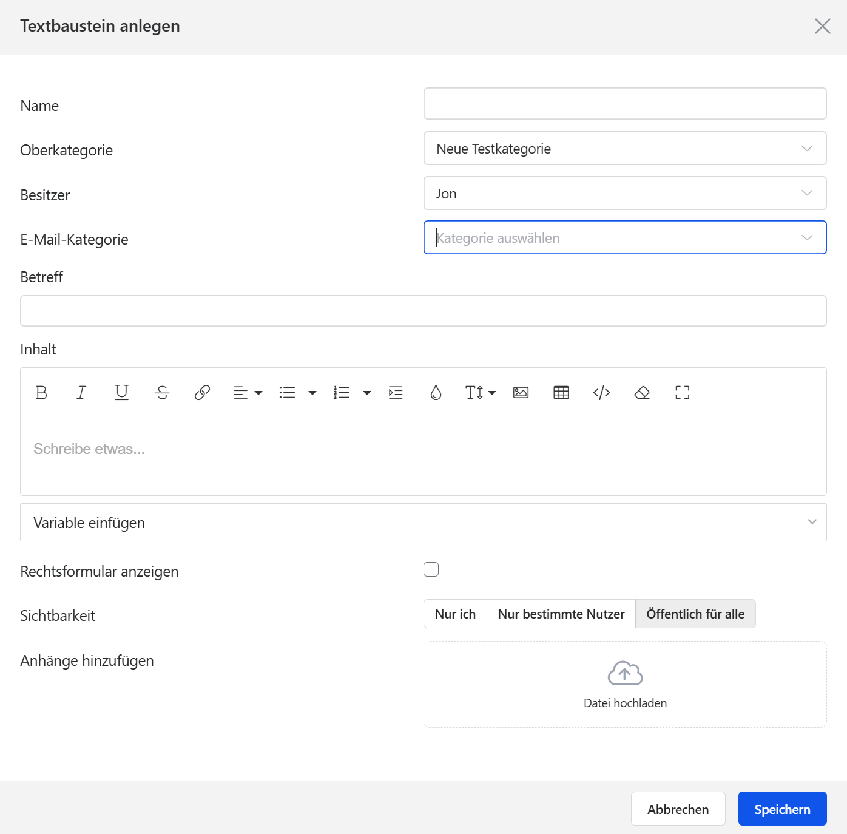
Task: Insert a table into editor
Action: point(561,393)
